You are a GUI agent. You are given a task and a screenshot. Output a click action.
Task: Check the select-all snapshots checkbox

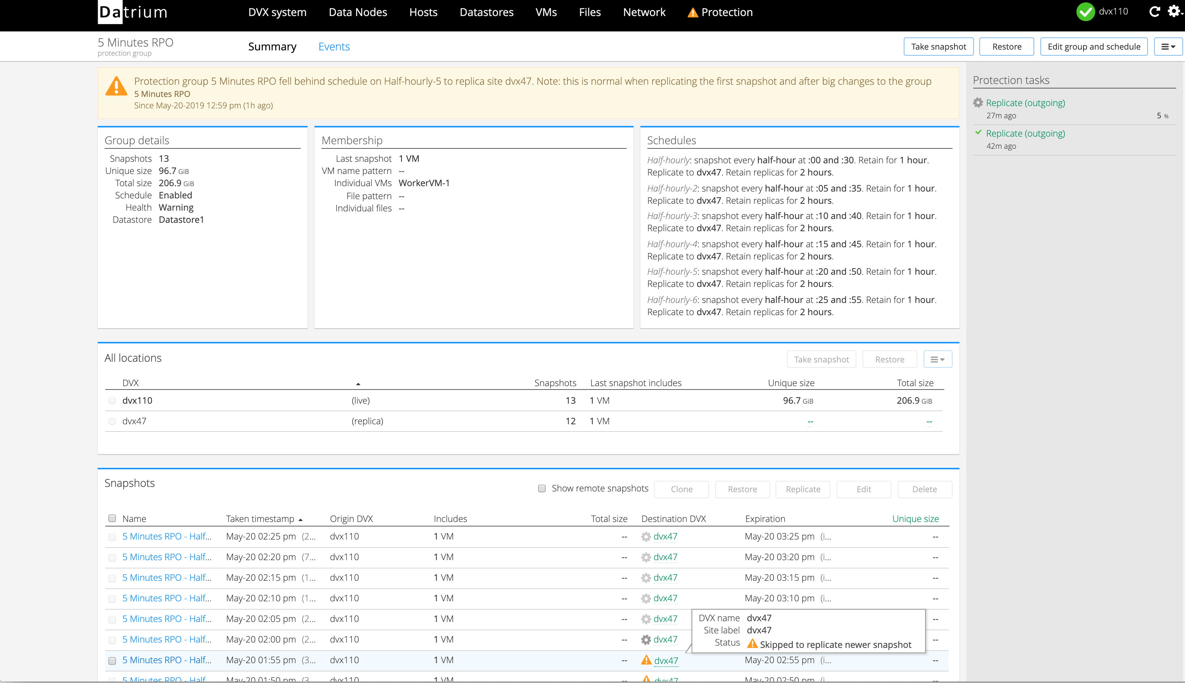(112, 518)
